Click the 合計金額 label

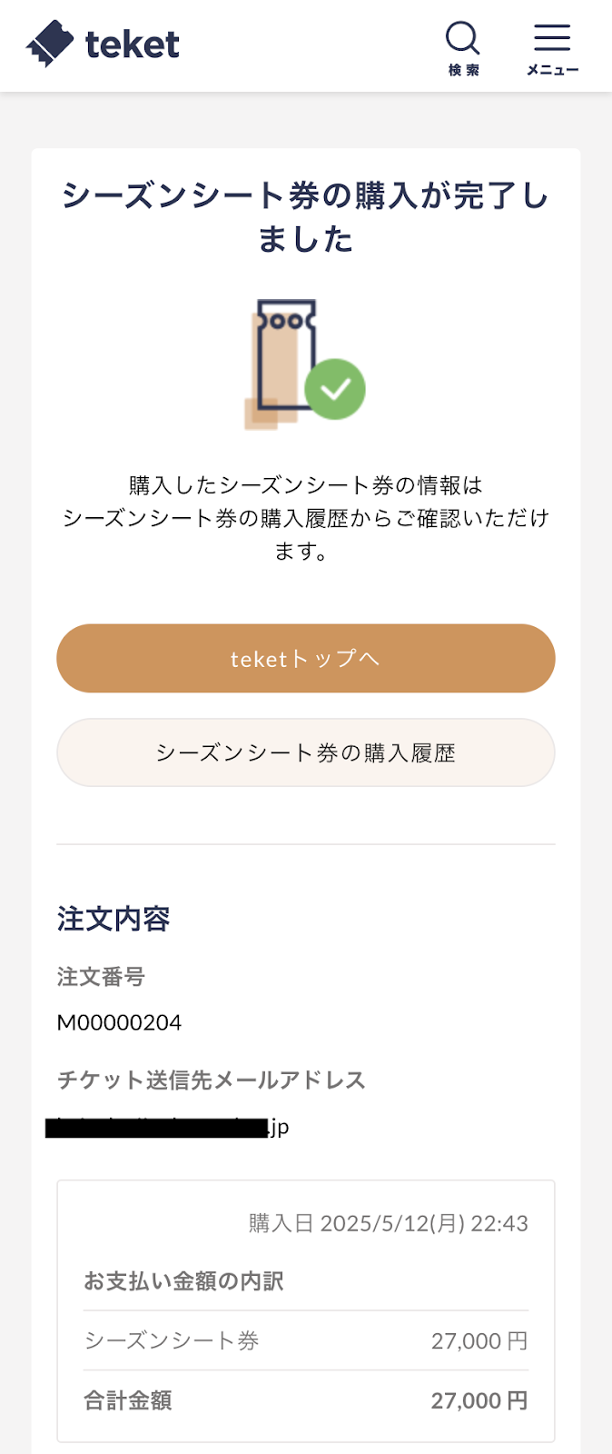tap(128, 1400)
